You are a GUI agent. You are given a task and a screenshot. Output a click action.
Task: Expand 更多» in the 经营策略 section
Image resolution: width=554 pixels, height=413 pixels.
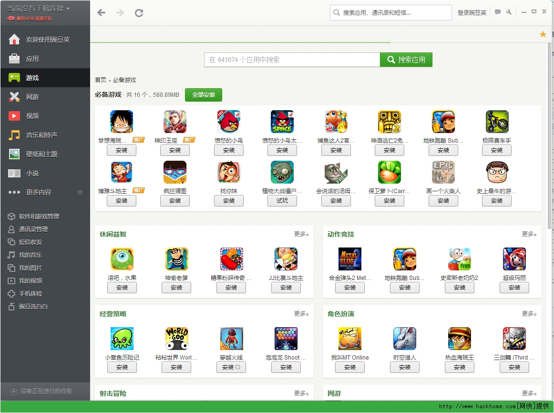pyautogui.click(x=301, y=314)
